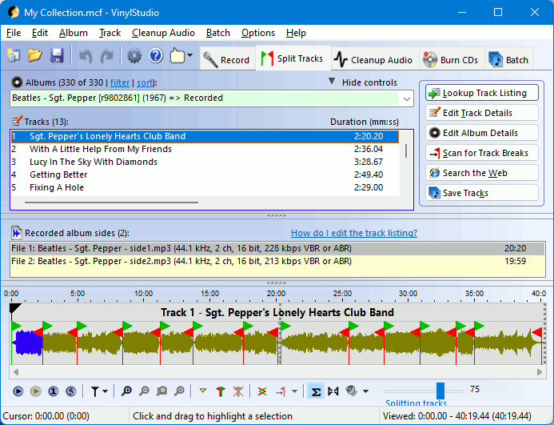The width and height of the screenshot is (554, 425).
Task: Click the Save Tracks button
Action: pyautogui.click(x=482, y=193)
